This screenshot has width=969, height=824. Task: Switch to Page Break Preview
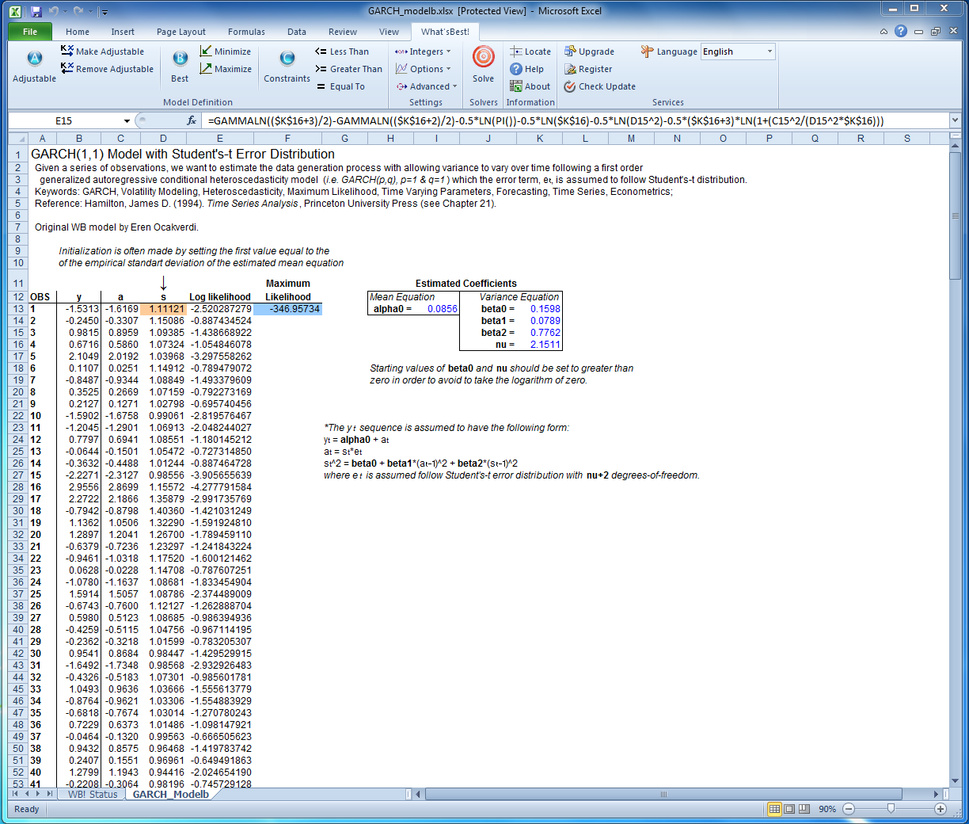pos(804,809)
